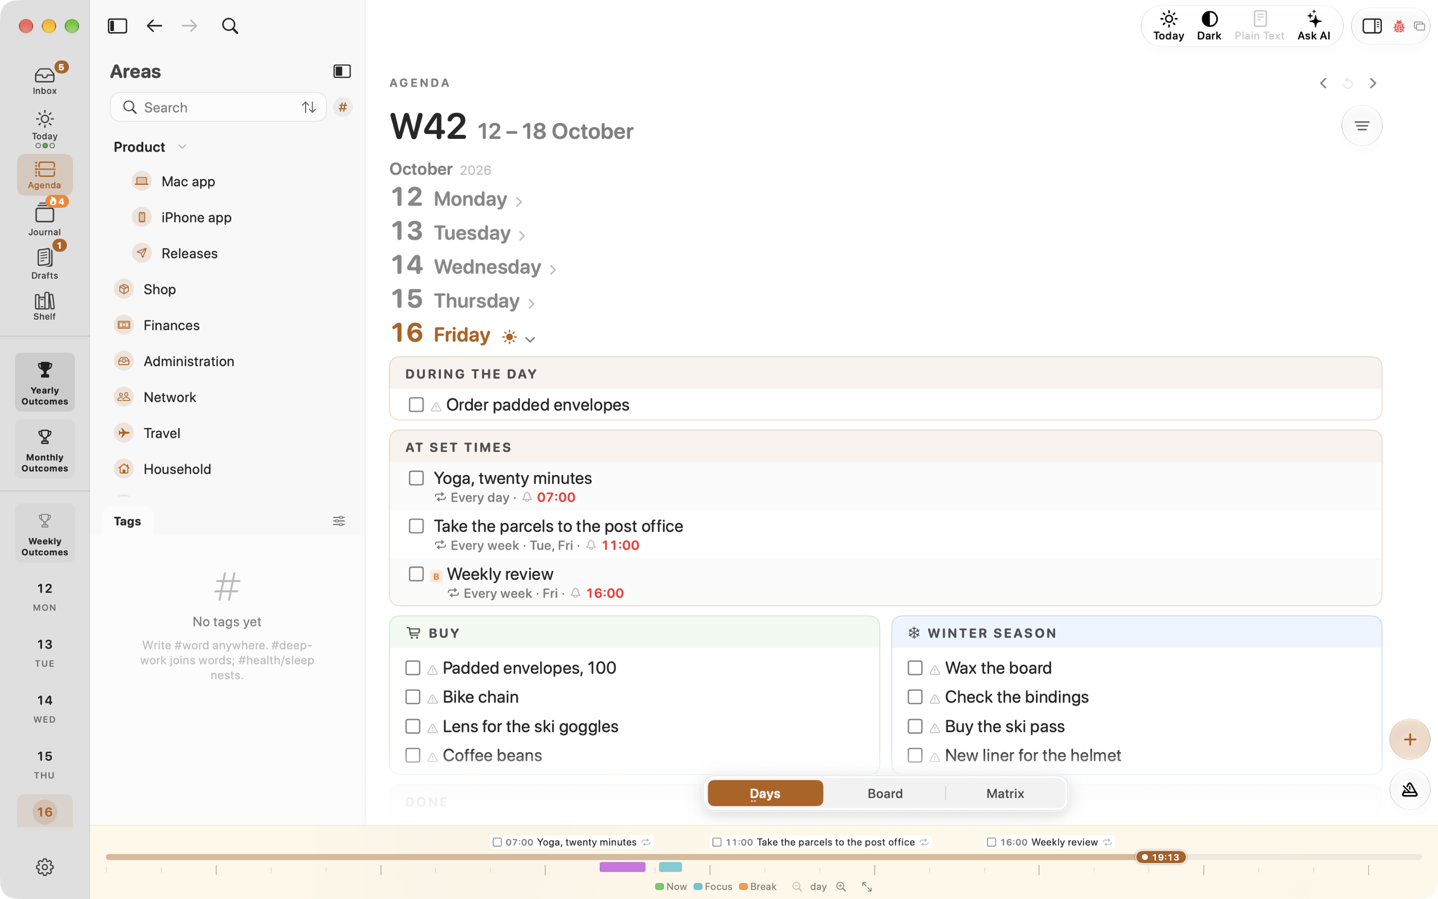Expand Thursday 15 chevron
This screenshot has width=1438, height=899.
(x=531, y=304)
